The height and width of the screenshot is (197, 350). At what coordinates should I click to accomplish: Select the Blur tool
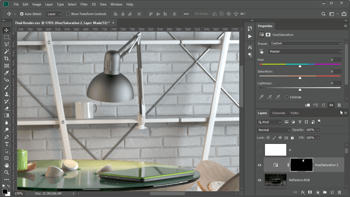(x=7, y=123)
